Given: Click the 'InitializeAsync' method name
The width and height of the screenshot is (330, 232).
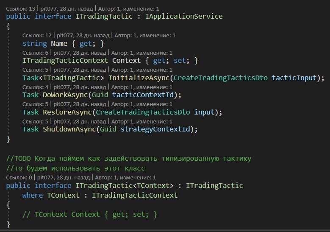Looking at the screenshot, I should pos(139,78).
